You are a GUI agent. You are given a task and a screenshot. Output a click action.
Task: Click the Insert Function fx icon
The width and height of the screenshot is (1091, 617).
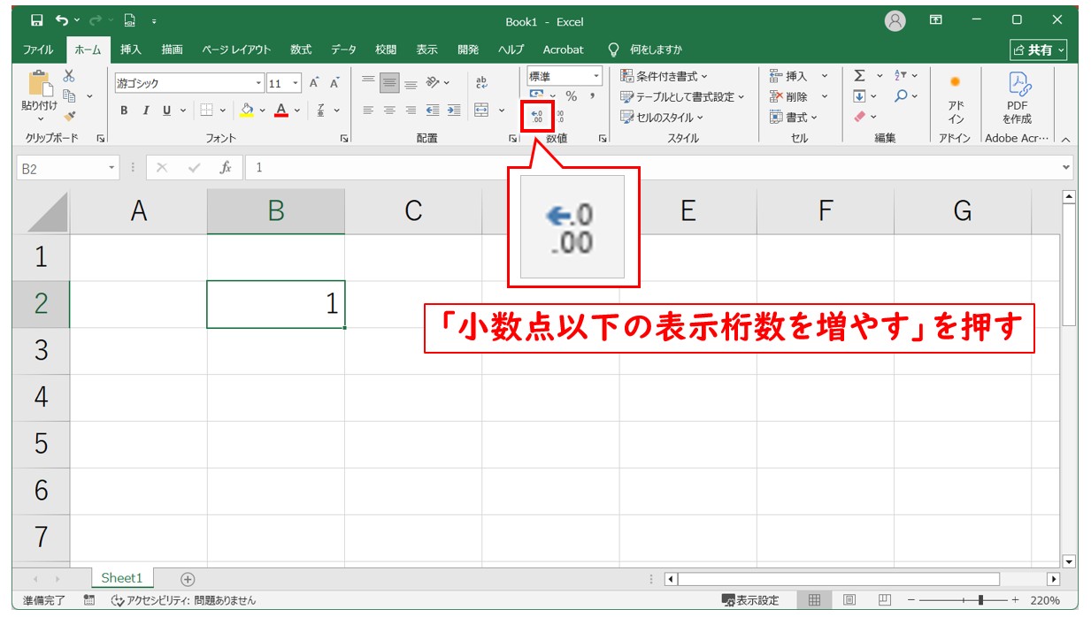pos(226,167)
